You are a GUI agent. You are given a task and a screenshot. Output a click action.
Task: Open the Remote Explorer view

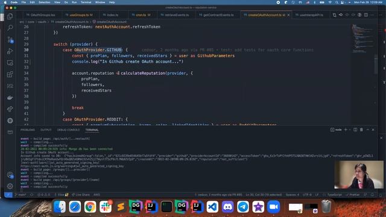click(10, 63)
